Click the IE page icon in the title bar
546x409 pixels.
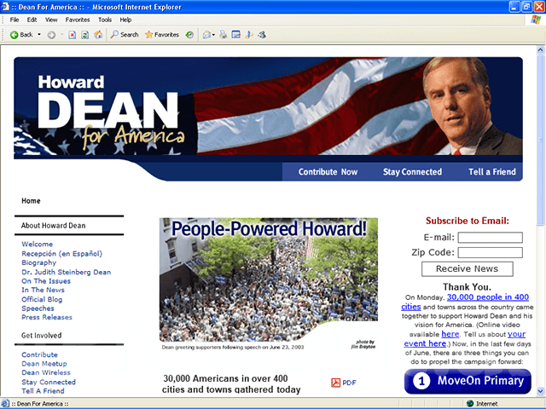tap(5, 7)
